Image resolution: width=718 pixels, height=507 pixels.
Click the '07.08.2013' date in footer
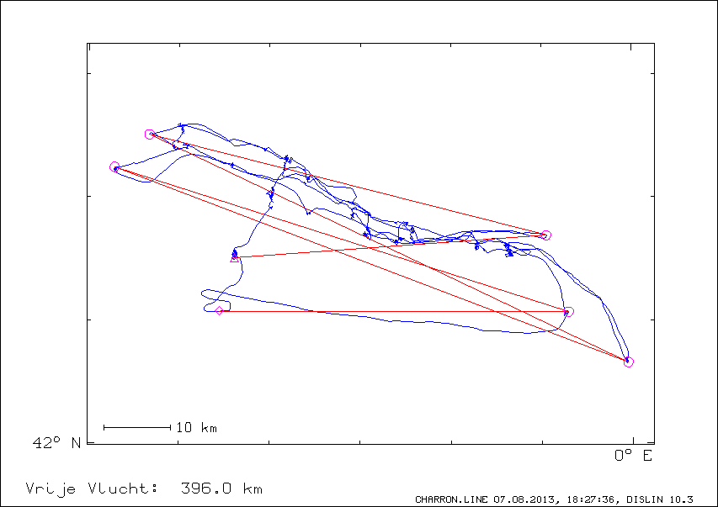click(524, 499)
